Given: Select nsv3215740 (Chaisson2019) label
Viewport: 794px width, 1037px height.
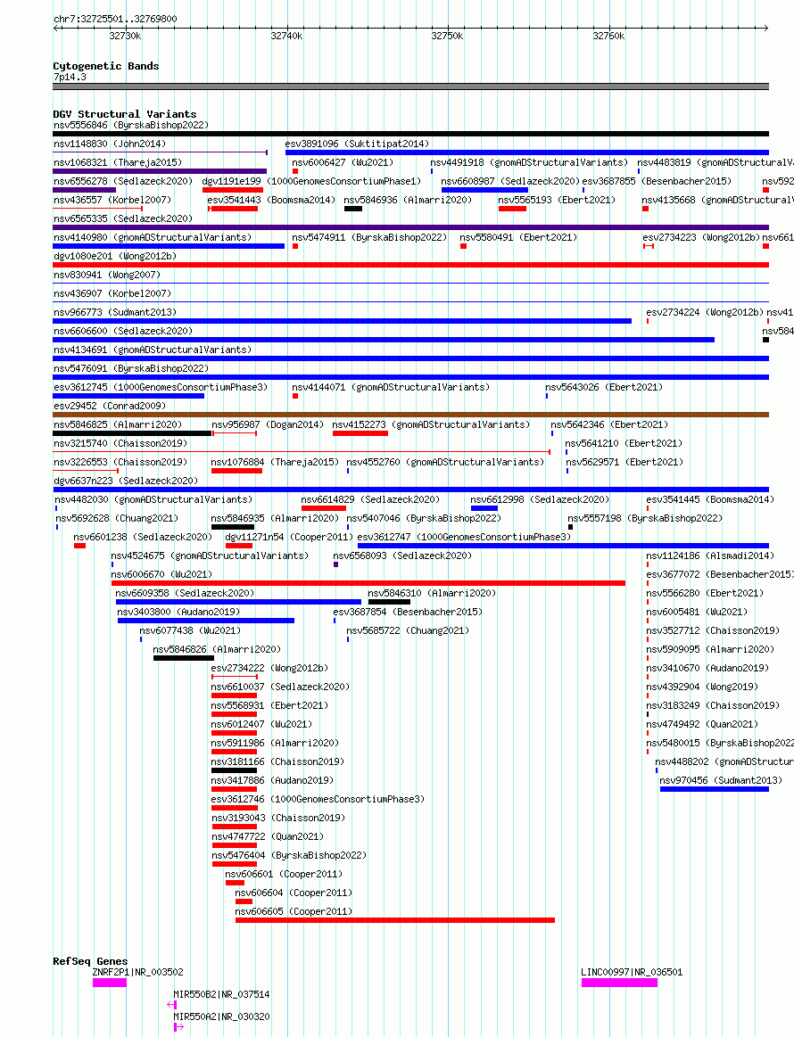Looking at the screenshot, I should (120, 443).
